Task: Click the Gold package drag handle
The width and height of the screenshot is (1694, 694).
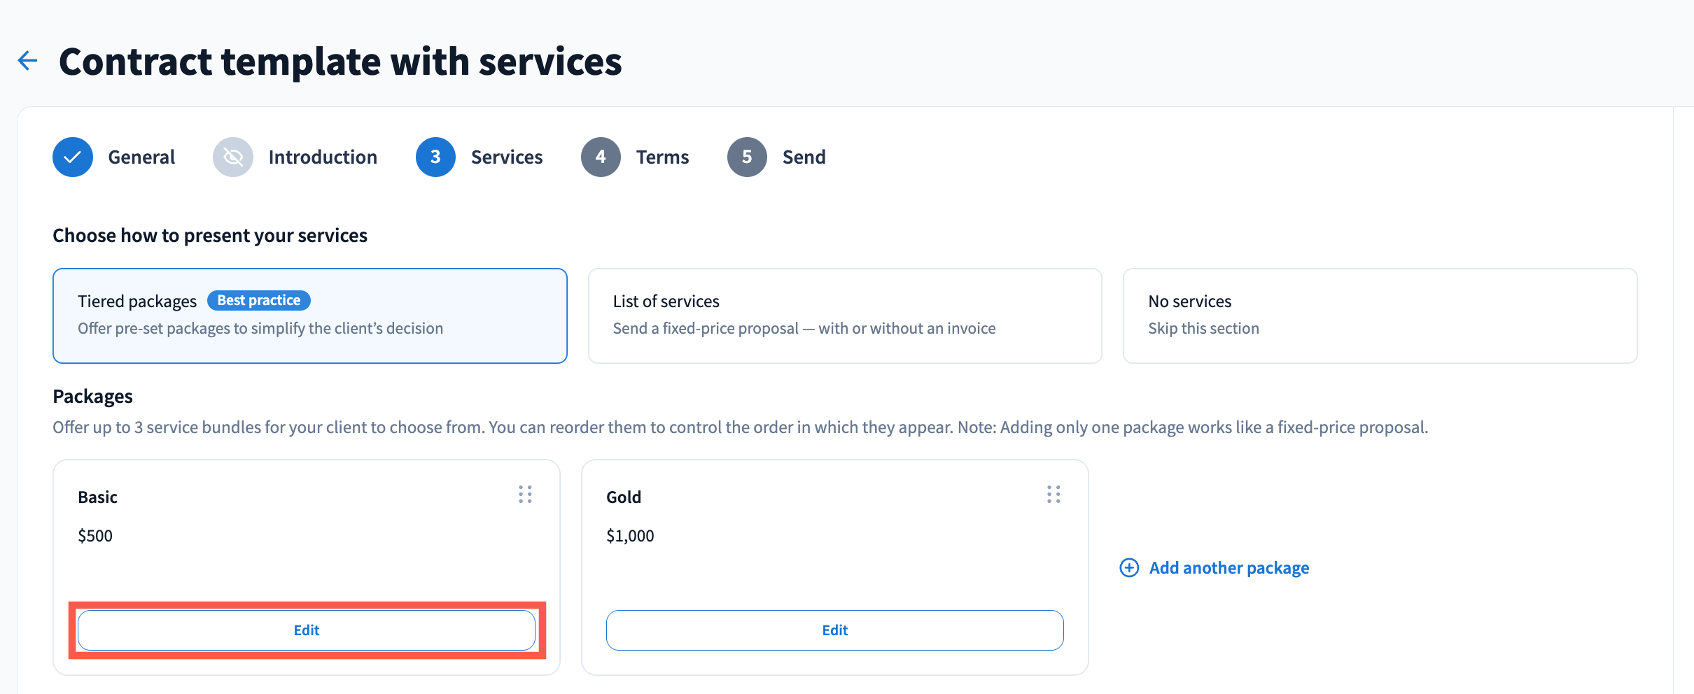Action: click(1053, 495)
